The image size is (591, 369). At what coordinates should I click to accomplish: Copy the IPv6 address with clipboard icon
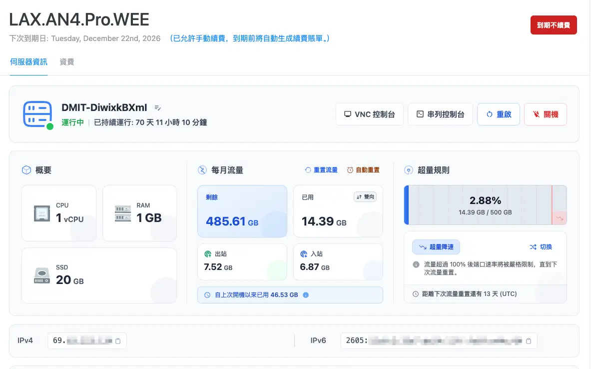pyautogui.click(x=529, y=340)
